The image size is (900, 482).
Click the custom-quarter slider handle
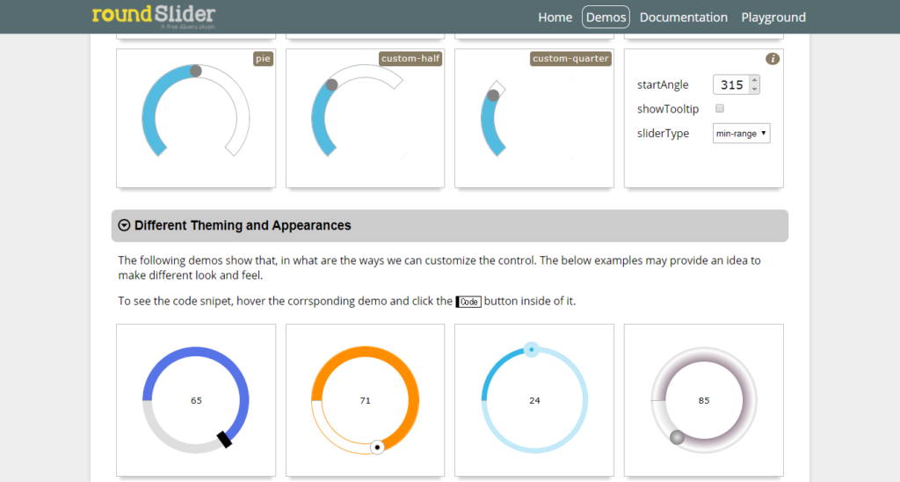coord(493,95)
